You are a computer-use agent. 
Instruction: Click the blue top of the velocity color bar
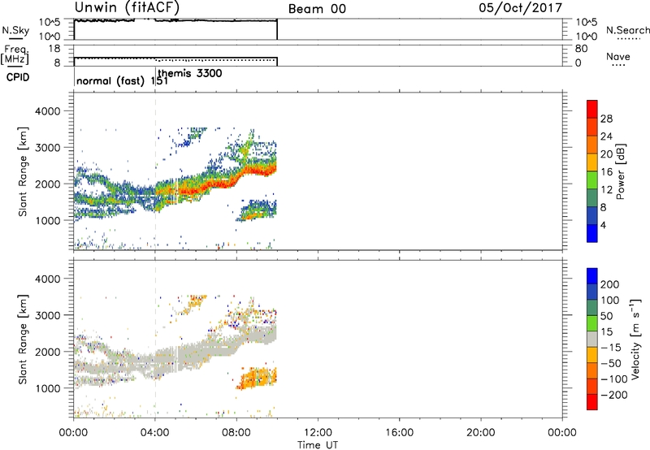[x=592, y=276]
